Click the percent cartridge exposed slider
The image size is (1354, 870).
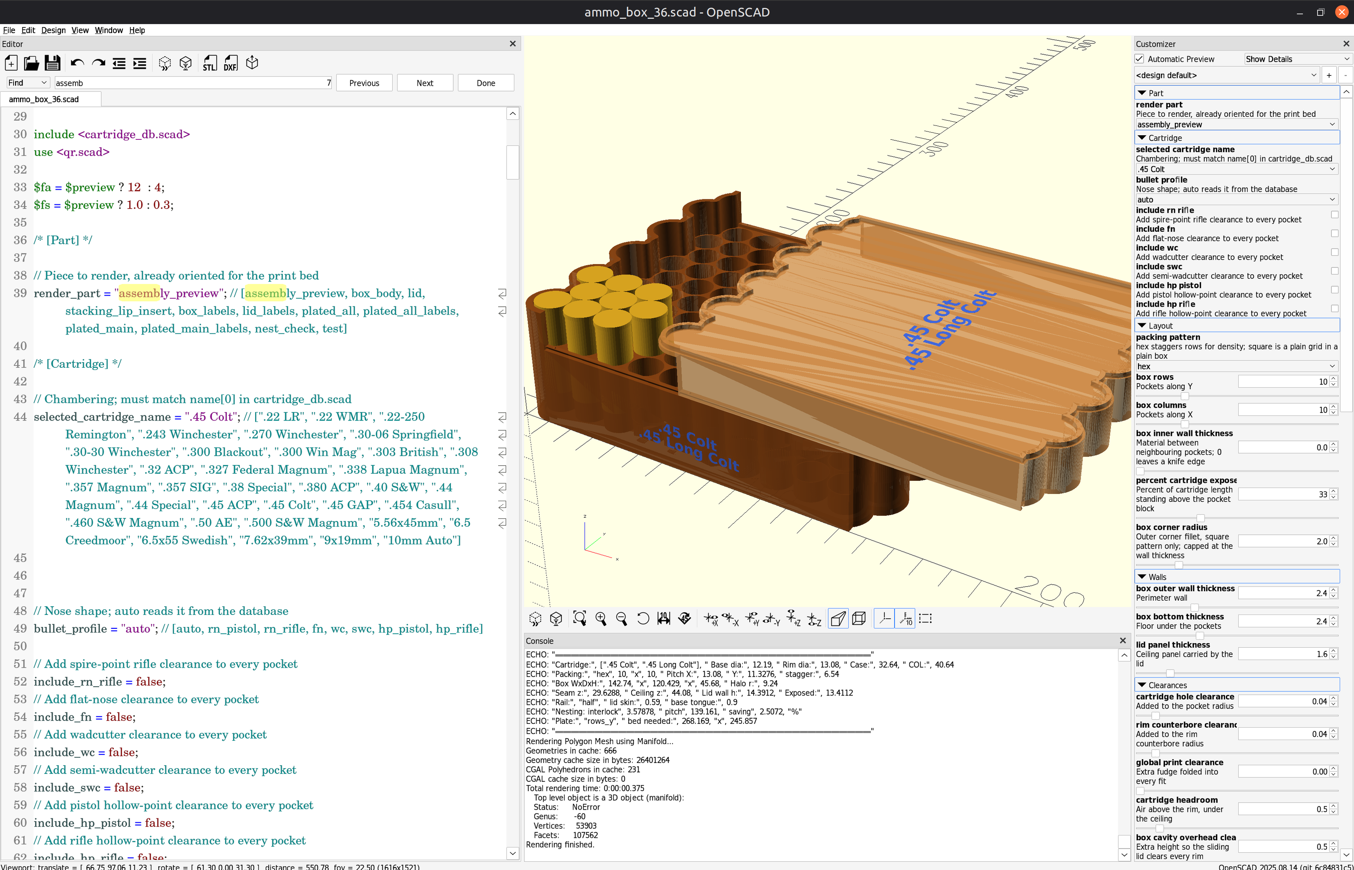[x=1236, y=518]
